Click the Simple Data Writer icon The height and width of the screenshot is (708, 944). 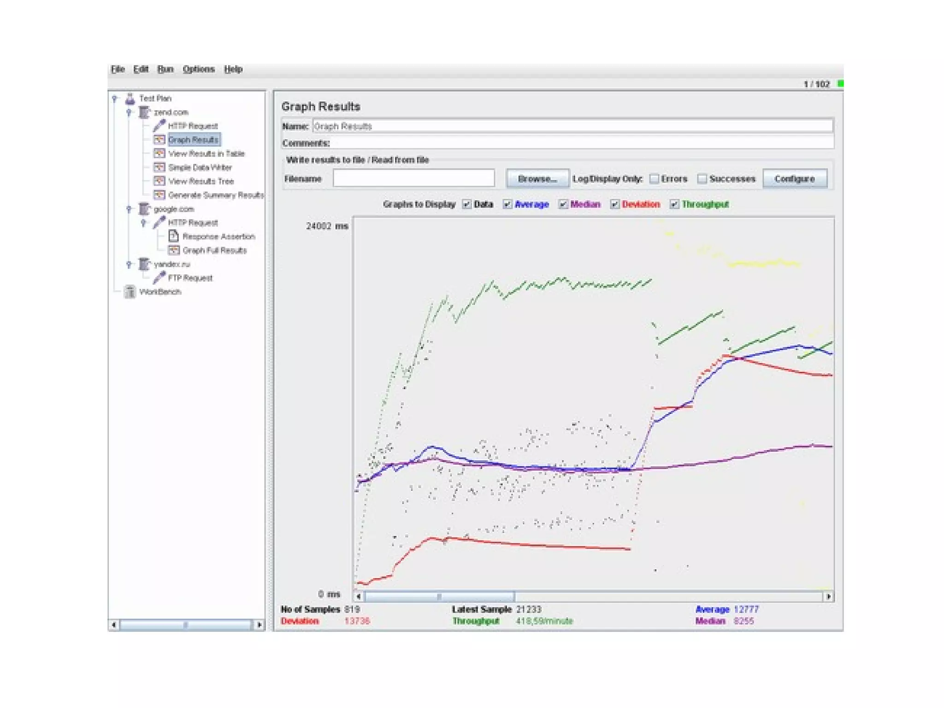pyautogui.click(x=159, y=167)
